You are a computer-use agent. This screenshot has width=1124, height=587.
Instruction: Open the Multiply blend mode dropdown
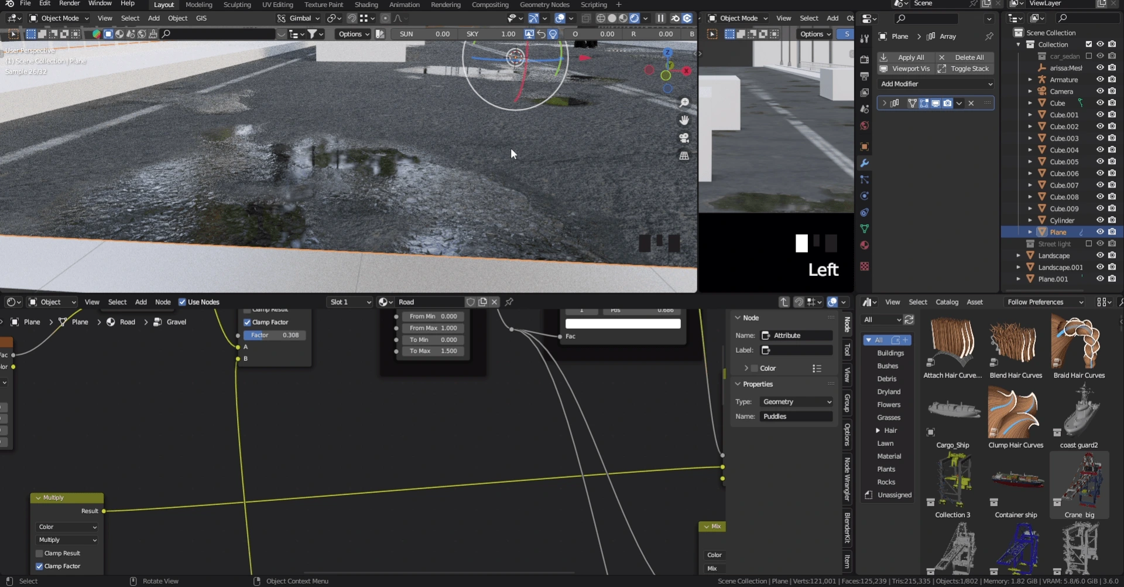[67, 540]
